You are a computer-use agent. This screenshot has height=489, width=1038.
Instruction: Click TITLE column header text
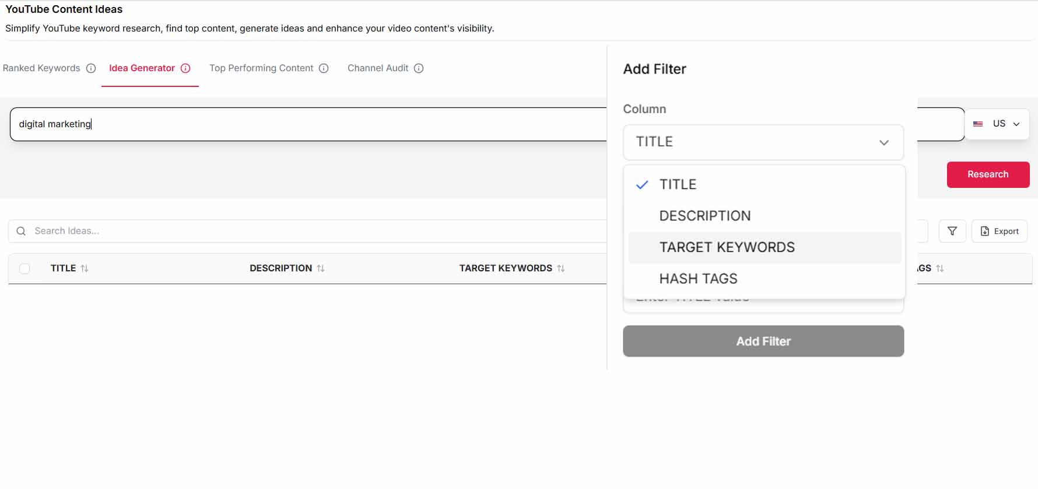(x=63, y=268)
